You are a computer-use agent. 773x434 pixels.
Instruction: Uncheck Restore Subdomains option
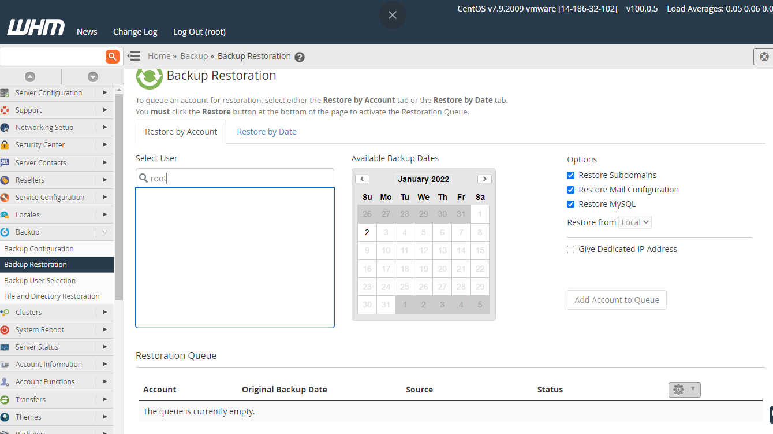click(570, 175)
